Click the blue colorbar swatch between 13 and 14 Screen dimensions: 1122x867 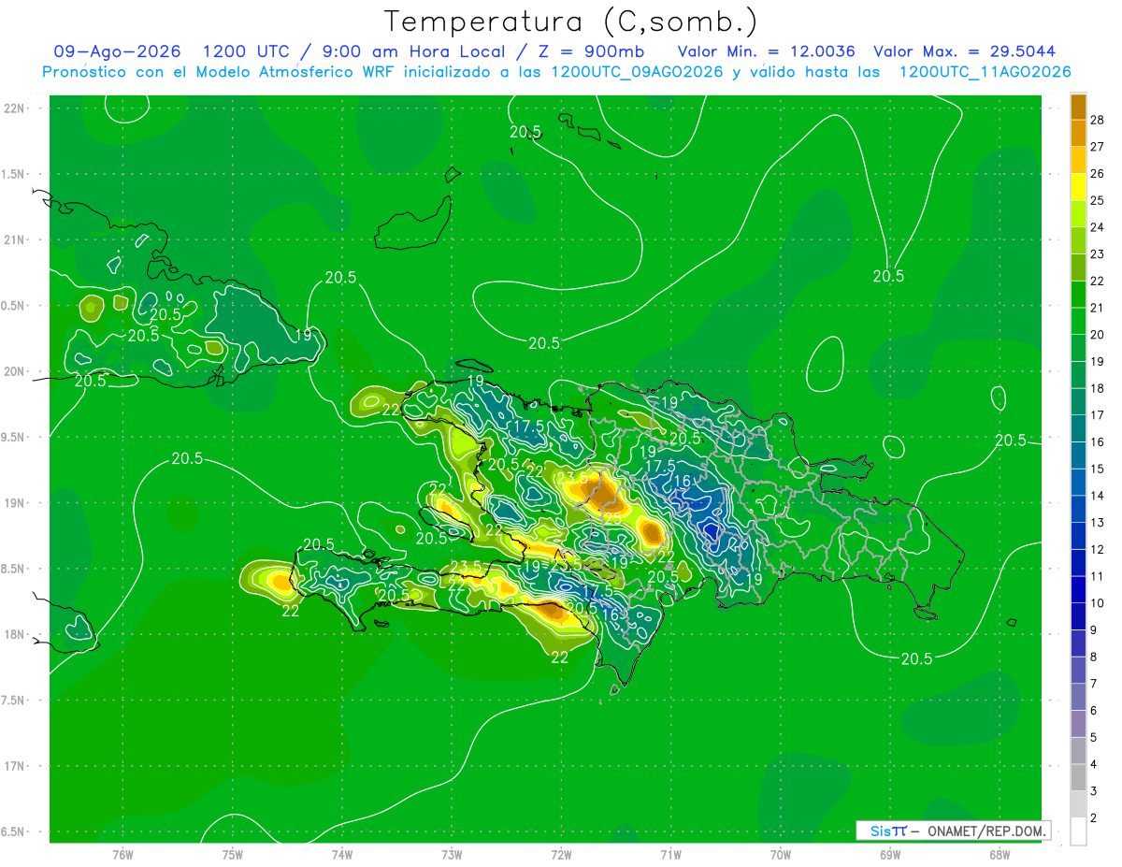[1078, 509]
